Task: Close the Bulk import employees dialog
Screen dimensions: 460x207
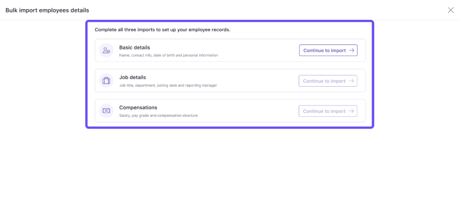Action: point(451,10)
